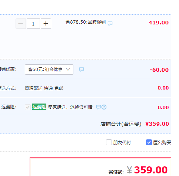Click the 匿名购买 label text

point(162,143)
